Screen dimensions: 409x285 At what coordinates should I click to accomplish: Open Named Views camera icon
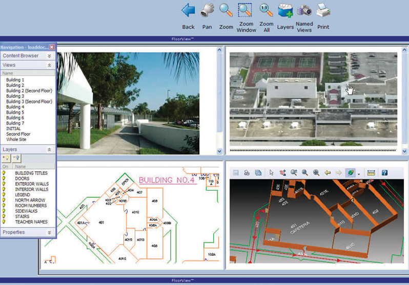tap(304, 10)
